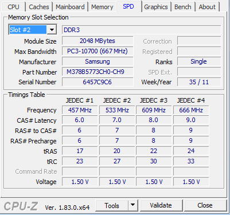
Task: Click the JEDEC #1 voltage 1.50 V cell
Action: (x=80, y=182)
